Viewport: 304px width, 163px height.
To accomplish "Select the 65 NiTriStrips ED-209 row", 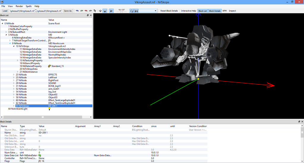I will [46, 106].
